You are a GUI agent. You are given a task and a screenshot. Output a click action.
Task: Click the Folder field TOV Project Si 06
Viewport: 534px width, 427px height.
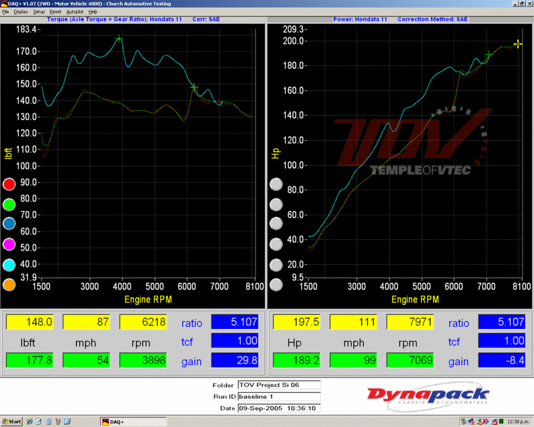[279, 385]
